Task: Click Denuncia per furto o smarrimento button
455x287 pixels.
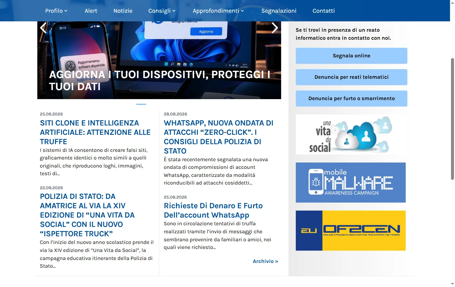Action: click(x=351, y=98)
